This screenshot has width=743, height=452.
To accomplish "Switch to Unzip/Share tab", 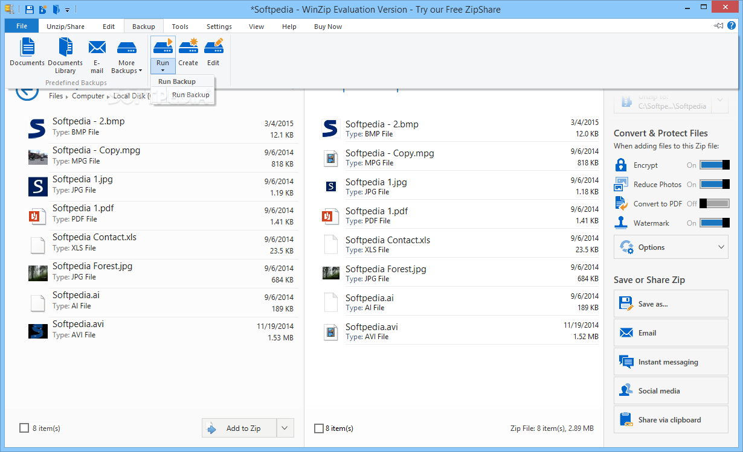I will (65, 27).
